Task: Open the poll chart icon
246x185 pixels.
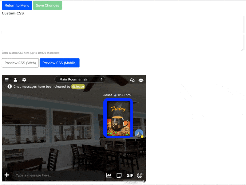Action: [109, 175]
